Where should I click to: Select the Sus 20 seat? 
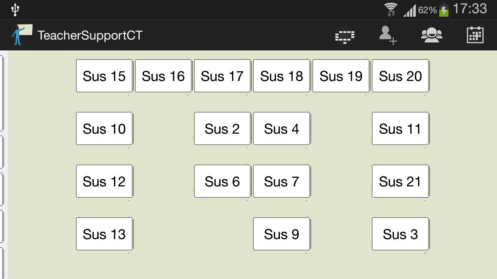400,76
